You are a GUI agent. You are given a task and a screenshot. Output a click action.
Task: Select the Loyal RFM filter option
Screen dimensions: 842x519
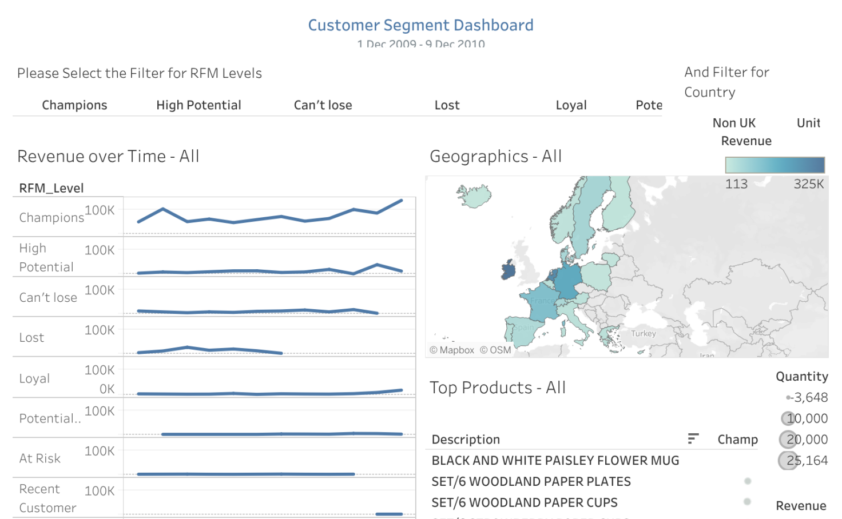(x=571, y=105)
